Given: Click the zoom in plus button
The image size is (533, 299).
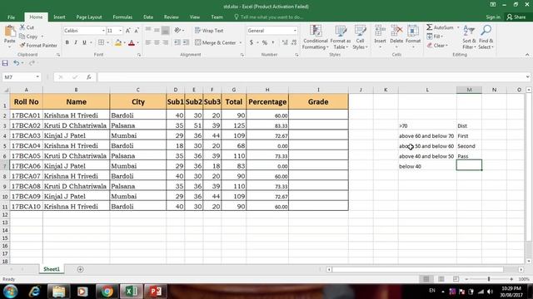Looking at the screenshot, I should pos(511,279).
